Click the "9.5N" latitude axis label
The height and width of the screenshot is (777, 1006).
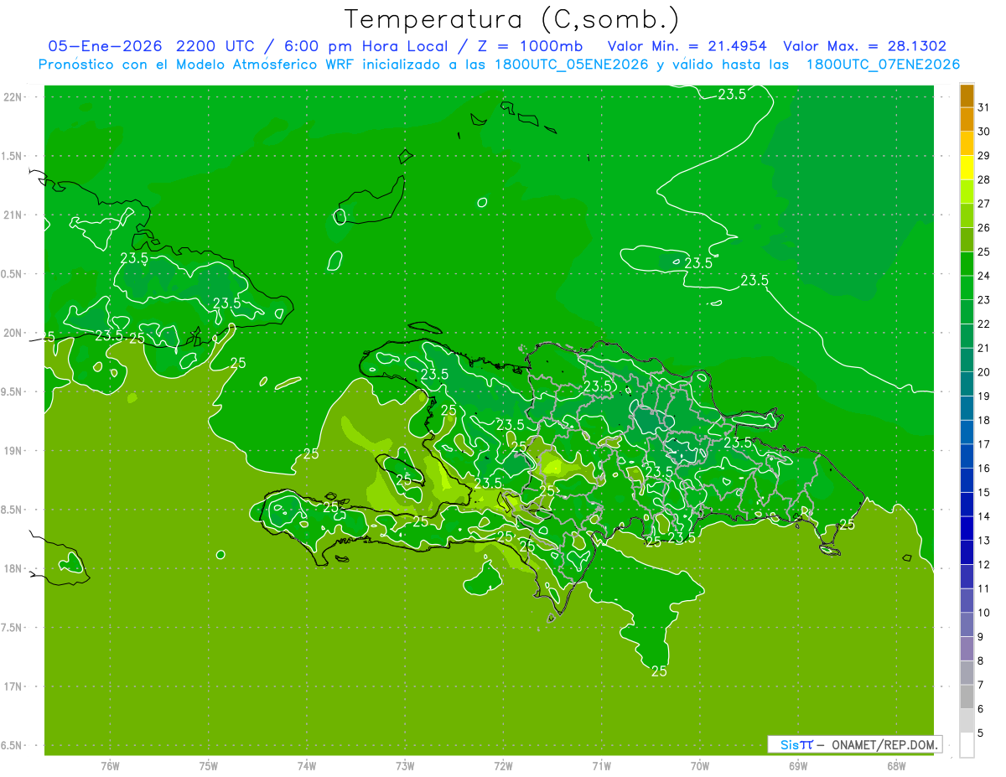[x=13, y=392]
